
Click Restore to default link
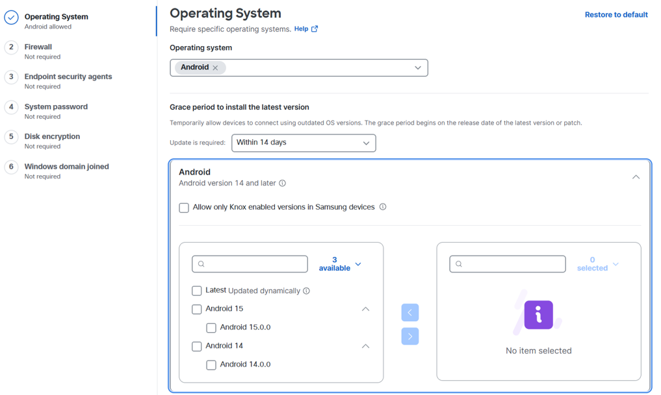[616, 15]
